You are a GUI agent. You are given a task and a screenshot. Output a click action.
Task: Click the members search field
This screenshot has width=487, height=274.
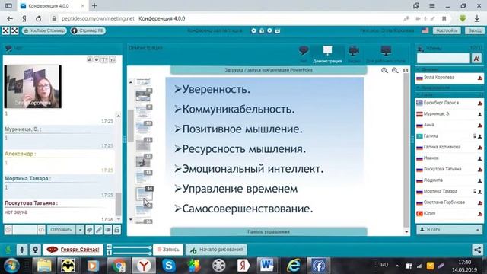pyautogui.click(x=444, y=58)
